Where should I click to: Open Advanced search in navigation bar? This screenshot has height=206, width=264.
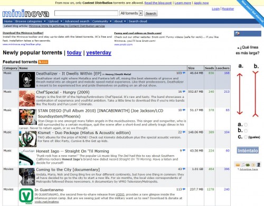tap(77, 21)
